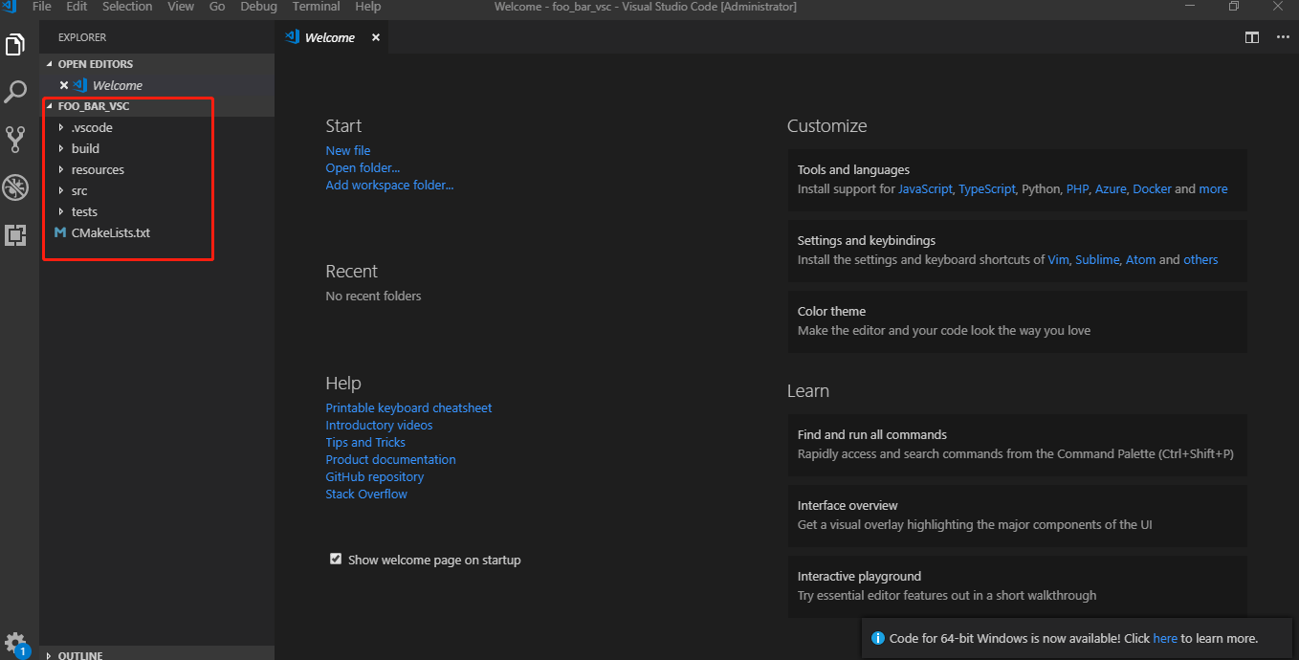The width and height of the screenshot is (1299, 660).
Task: Open the Go menu
Action: coord(217,7)
